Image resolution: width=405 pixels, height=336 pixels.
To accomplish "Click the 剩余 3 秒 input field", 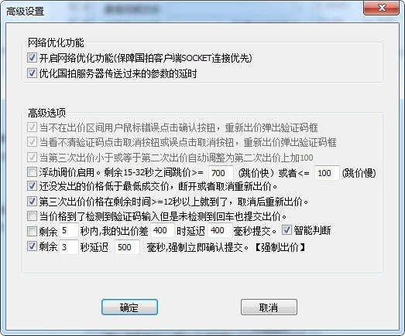I will 69,247.
